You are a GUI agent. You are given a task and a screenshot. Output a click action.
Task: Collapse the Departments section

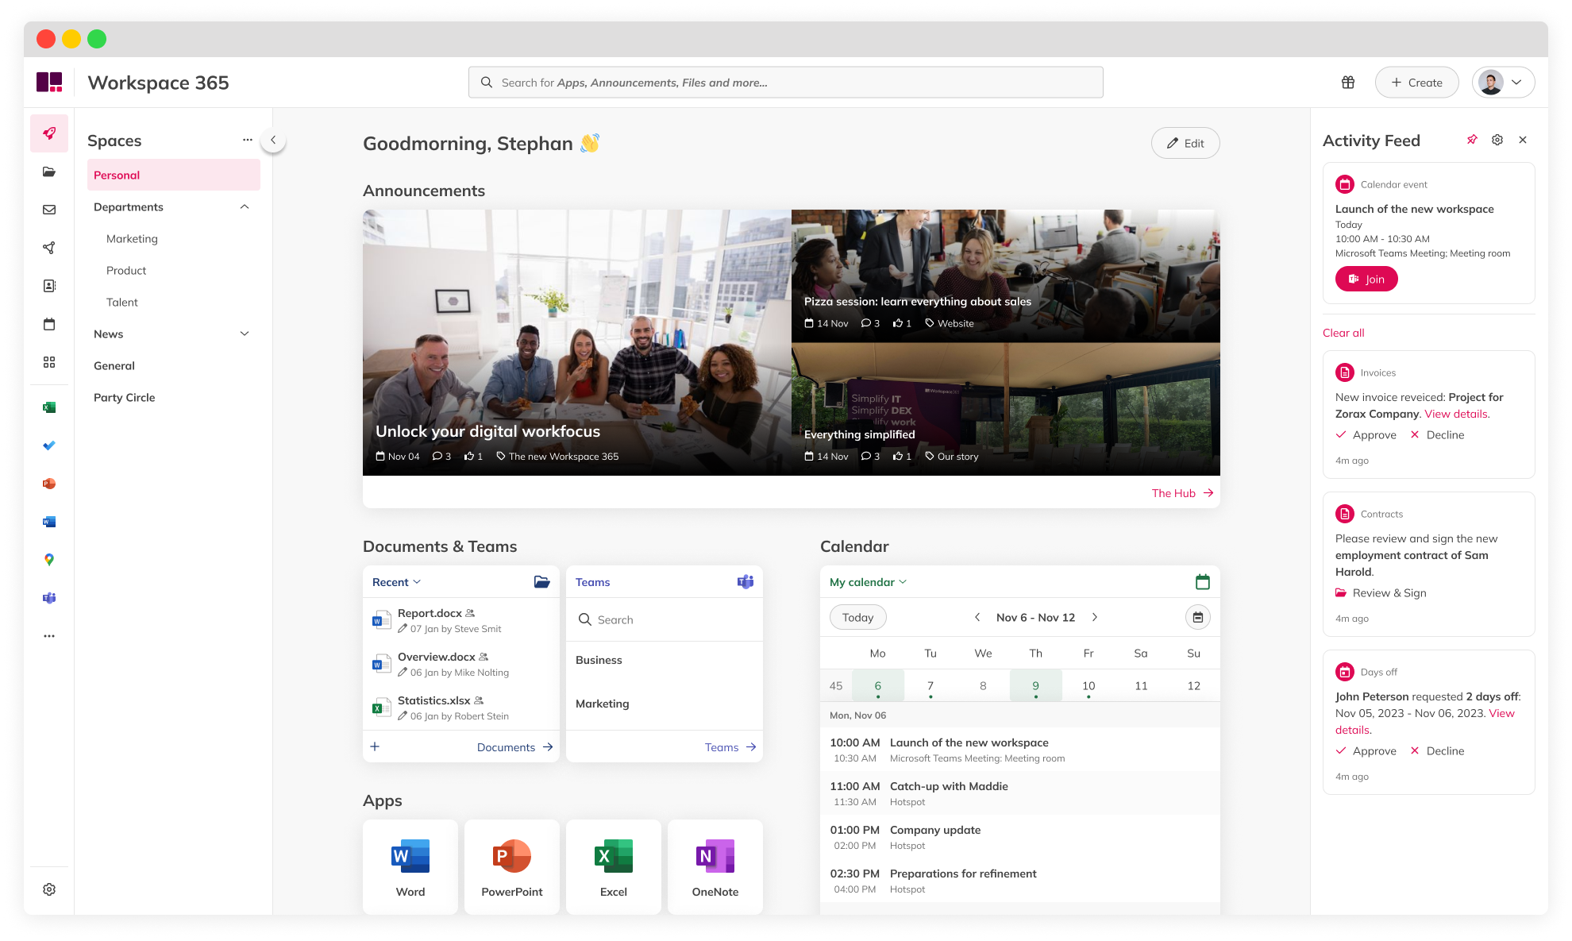tap(244, 206)
